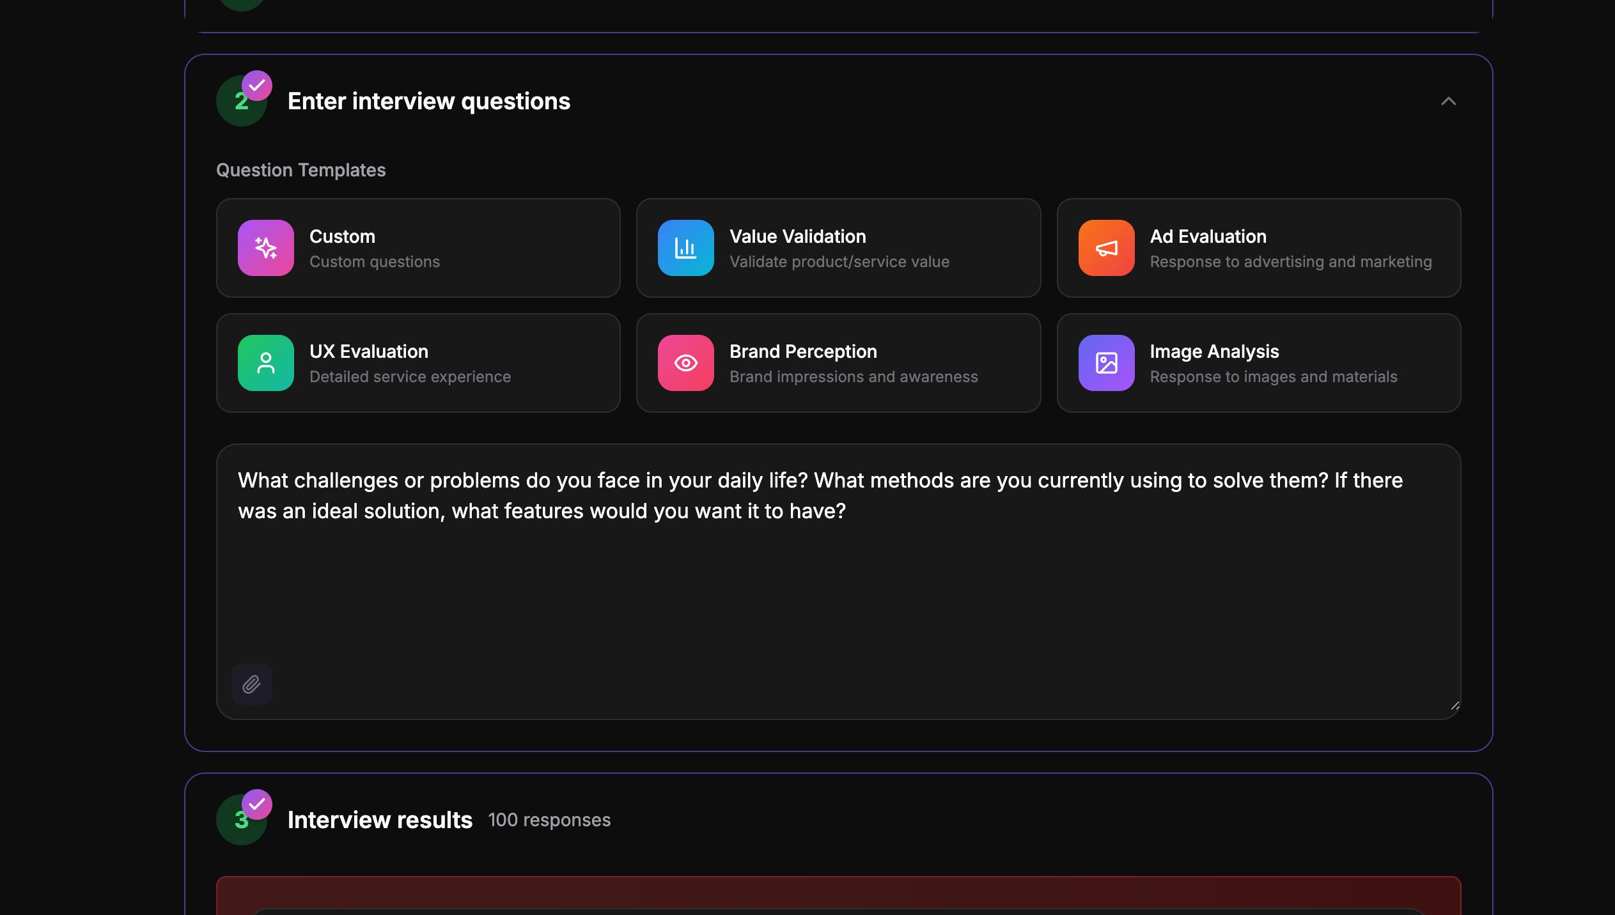The height and width of the screenshot is (915, 1615).
Task: Click the Ad Evaluation megaphone icon
Action: pos(1106,248)
